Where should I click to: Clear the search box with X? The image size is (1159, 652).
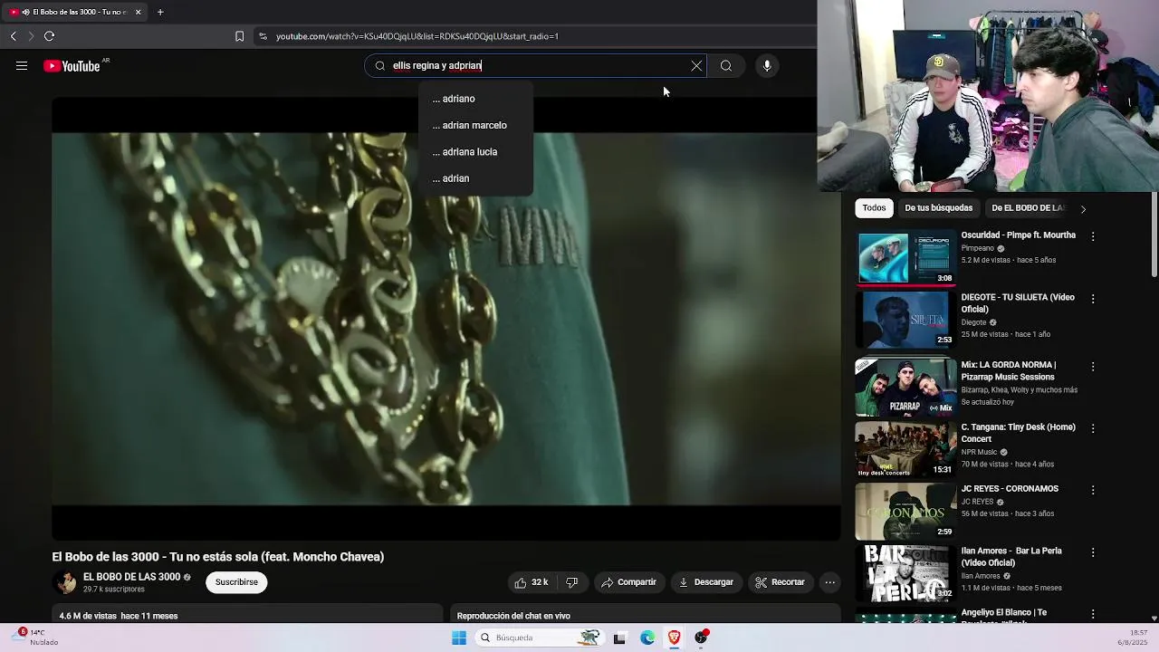[x=696, y=65]
